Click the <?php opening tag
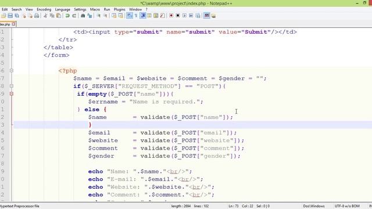372x209 pixels. click(67, 71)
